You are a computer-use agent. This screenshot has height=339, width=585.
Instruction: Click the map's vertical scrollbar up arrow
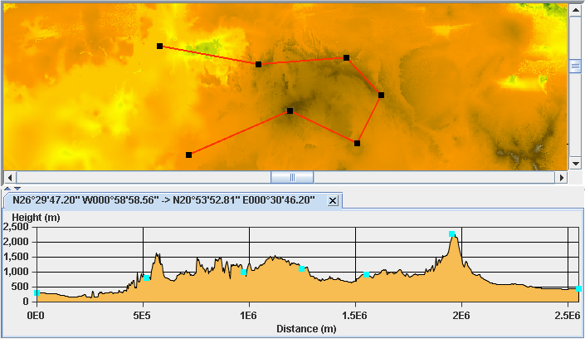click(575, 9)
